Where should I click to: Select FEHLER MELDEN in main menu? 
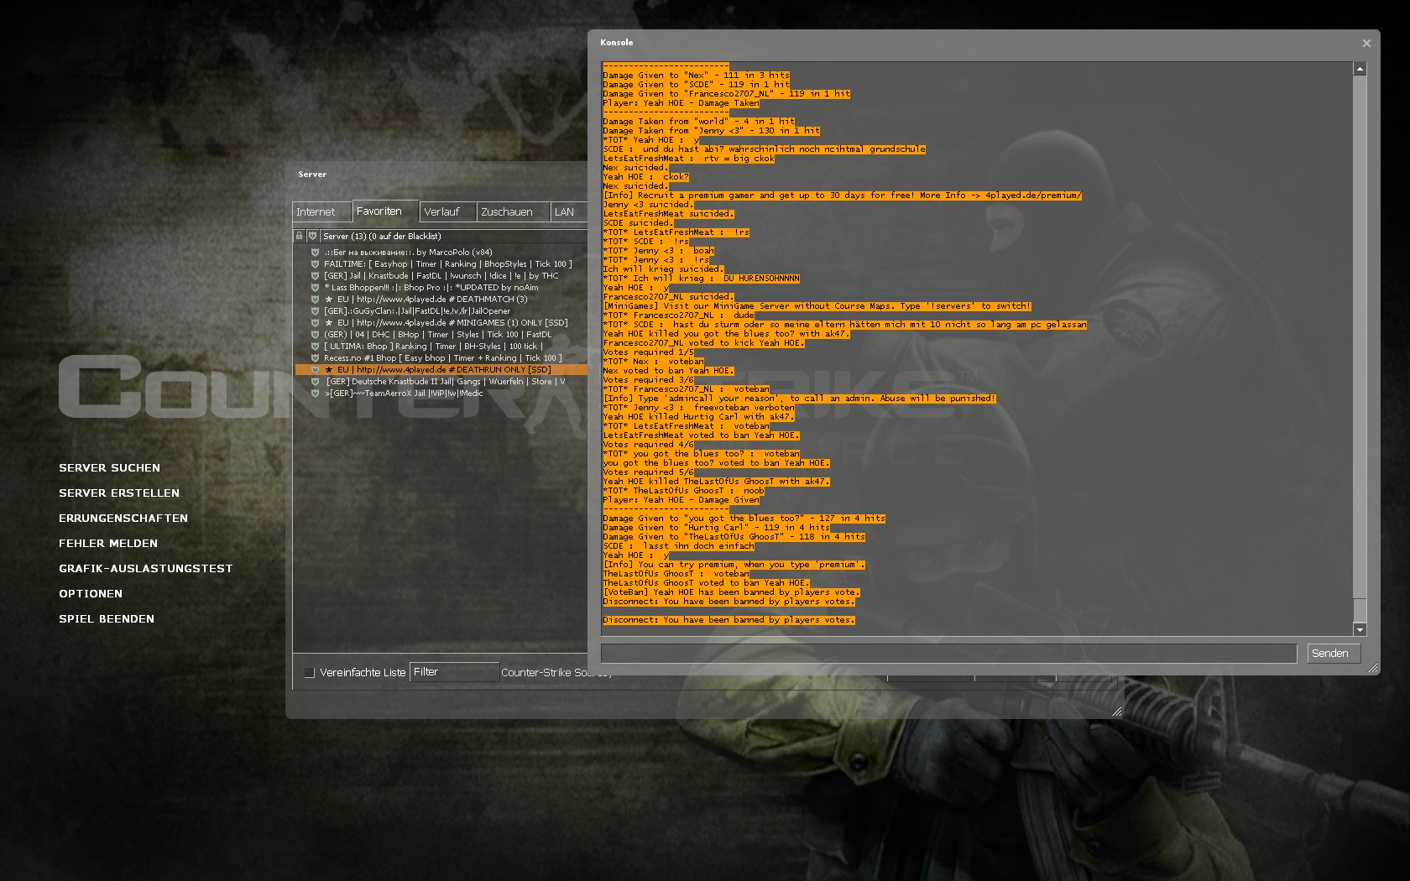tap(108, 544)
